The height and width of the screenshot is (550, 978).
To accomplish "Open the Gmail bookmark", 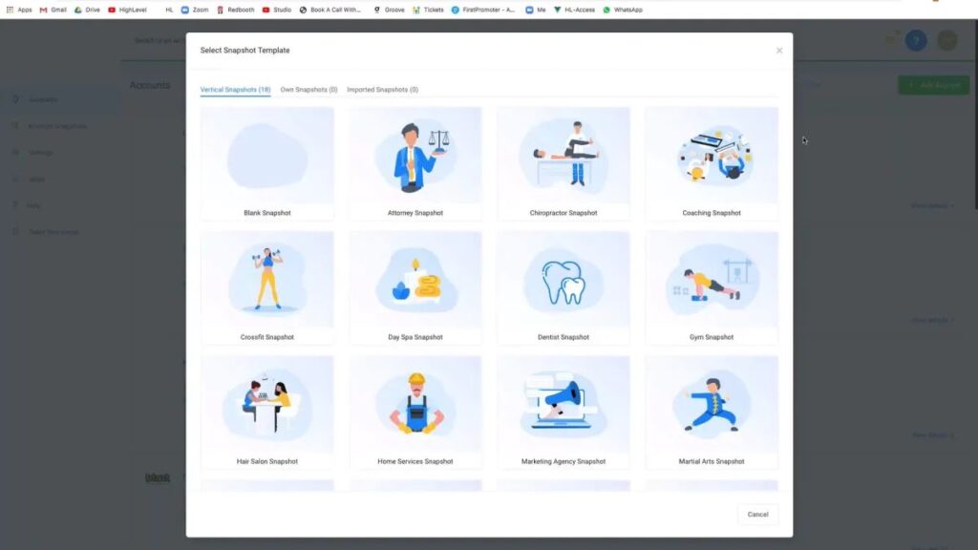I will tap(53, 10).
